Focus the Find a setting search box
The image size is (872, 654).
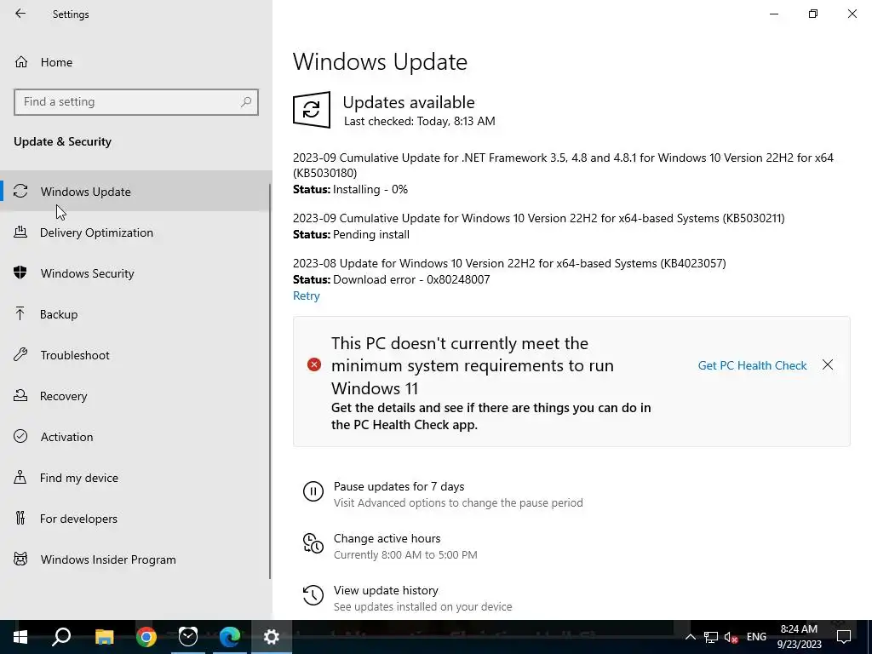pos(136,102)
